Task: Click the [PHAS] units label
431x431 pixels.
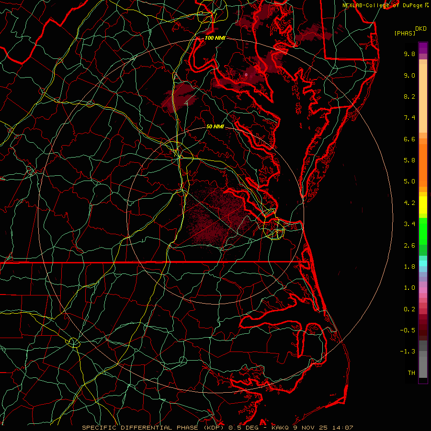Action: click(x=405, y=33)
